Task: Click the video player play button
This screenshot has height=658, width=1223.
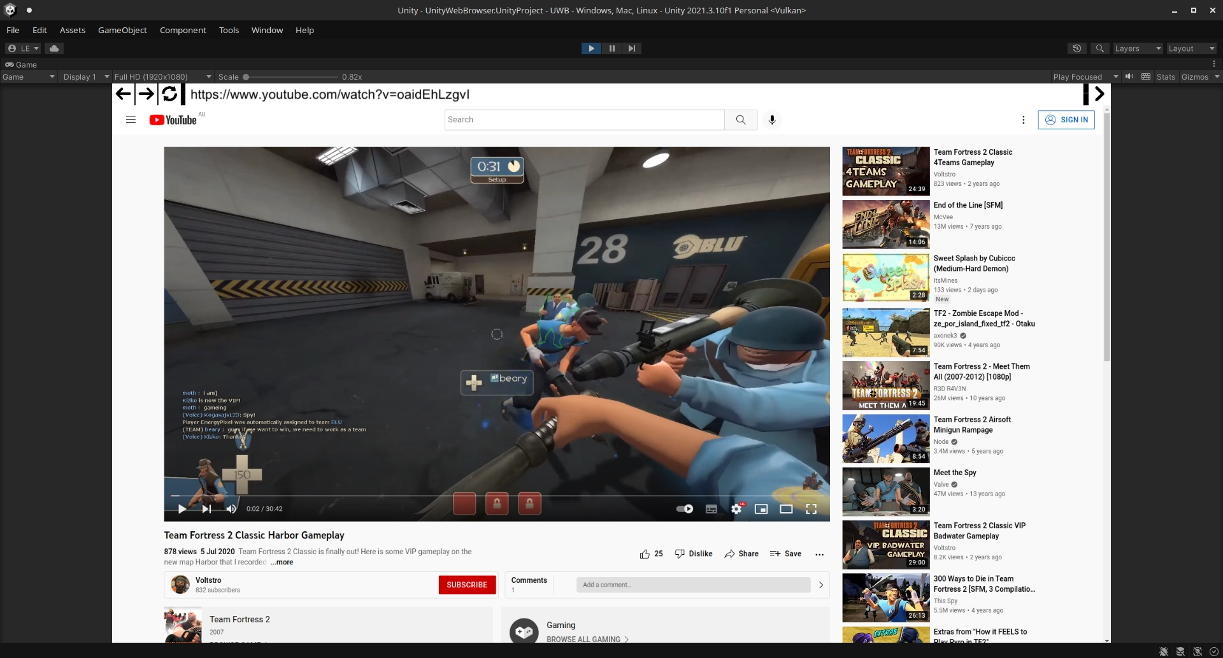Action: [182, 509]
